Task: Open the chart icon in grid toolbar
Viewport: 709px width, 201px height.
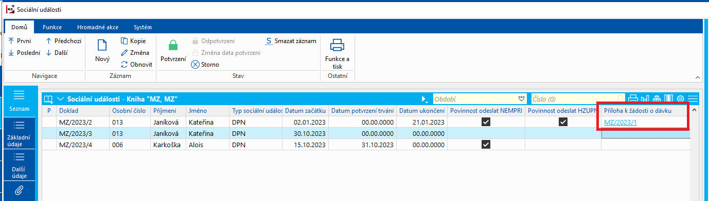Action: click(x=645, y=98)
